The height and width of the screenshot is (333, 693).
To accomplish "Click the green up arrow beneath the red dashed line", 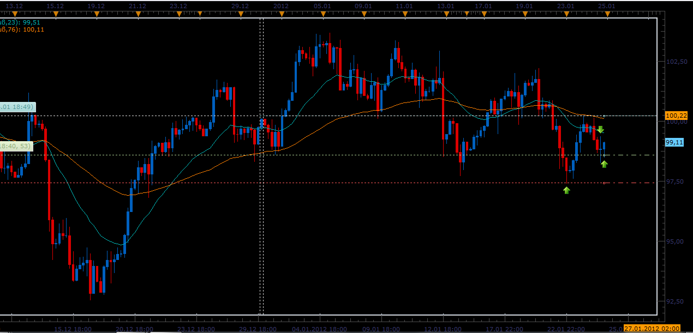I will (566, 190).
